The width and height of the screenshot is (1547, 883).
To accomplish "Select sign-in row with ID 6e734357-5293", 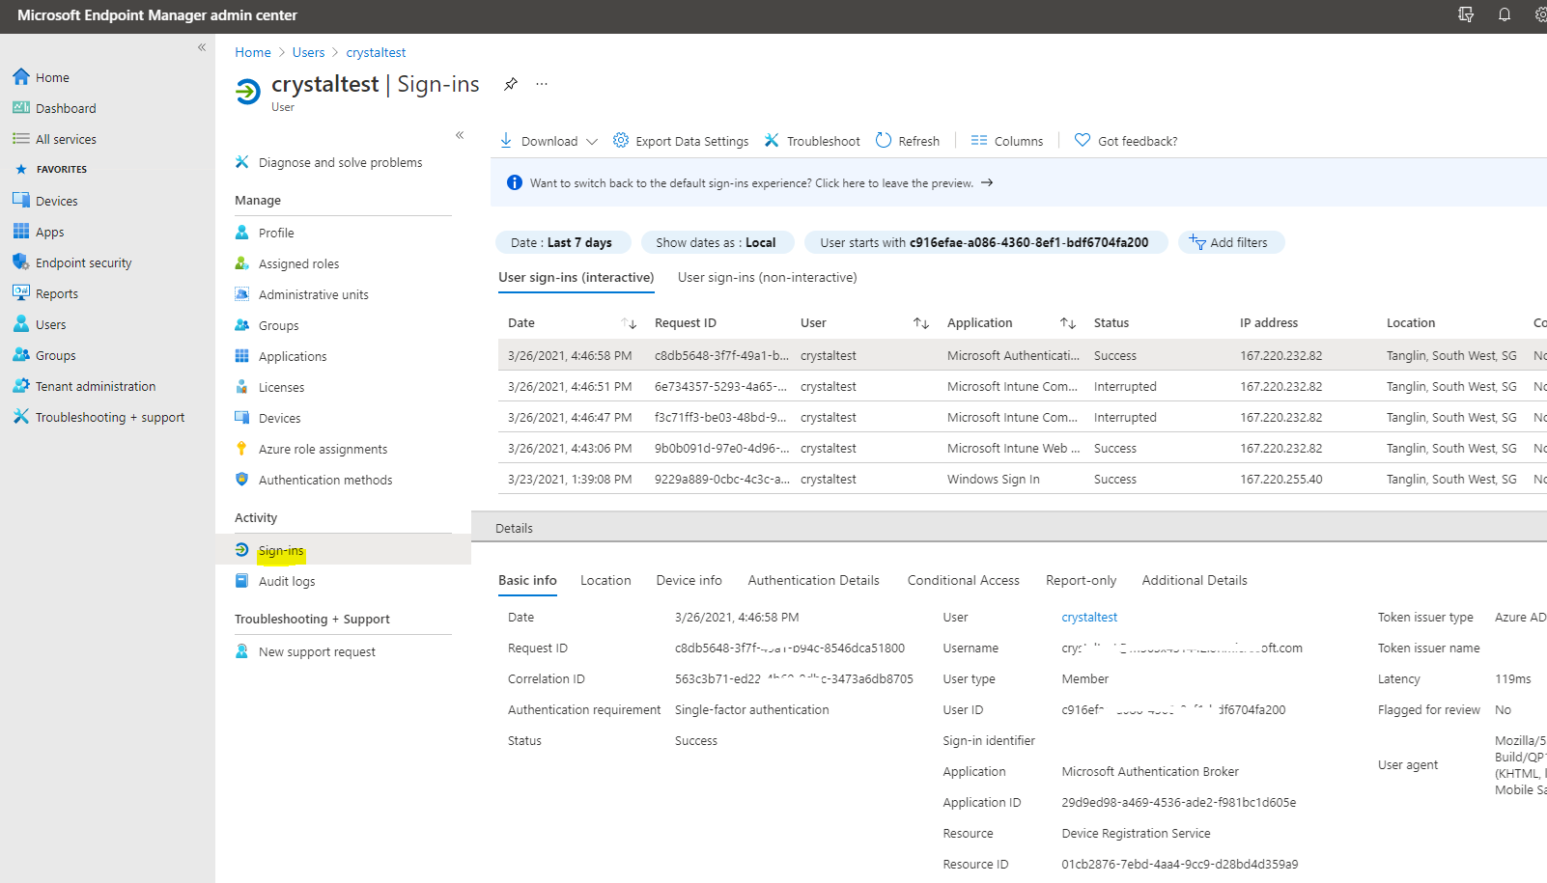I will 1023,386.
